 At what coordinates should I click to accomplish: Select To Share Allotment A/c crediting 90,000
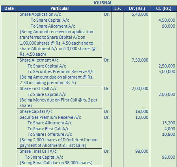pyautogui.click(x=53, y=26)
